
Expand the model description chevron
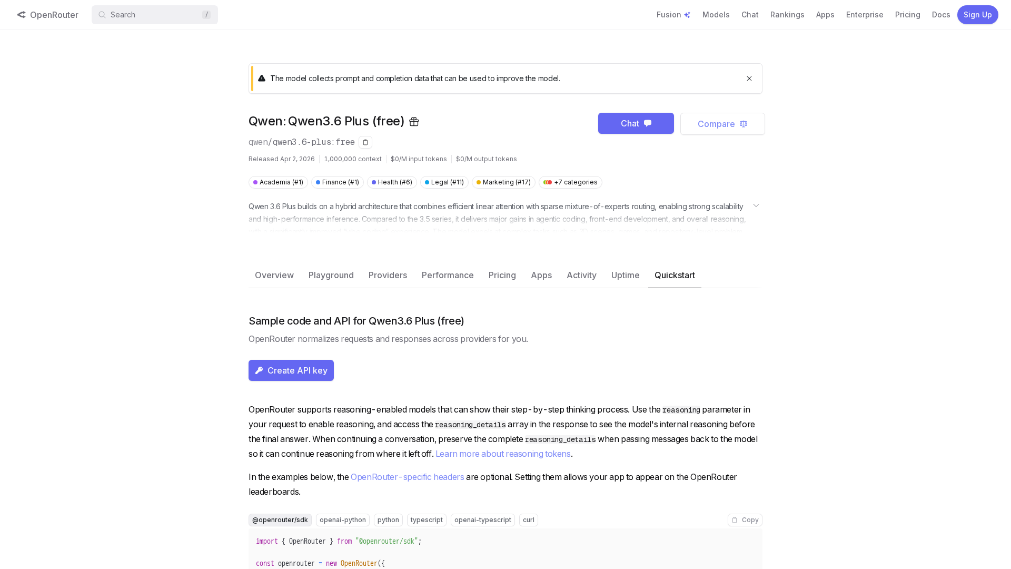[756, 205]
